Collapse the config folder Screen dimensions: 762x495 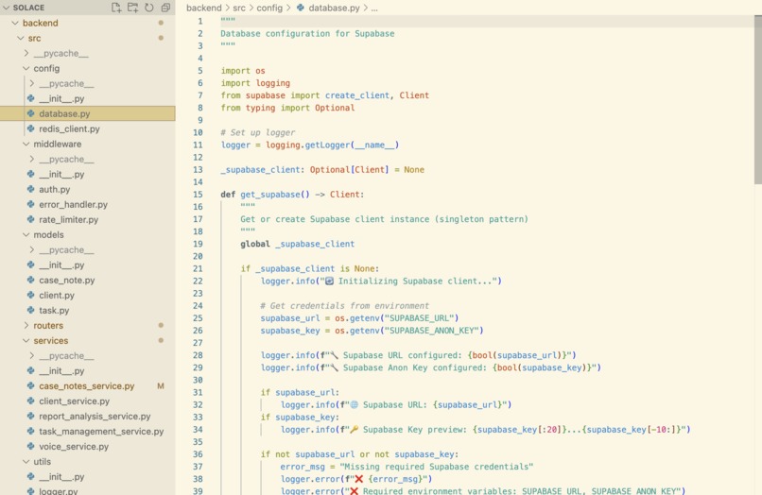(26, 68)
